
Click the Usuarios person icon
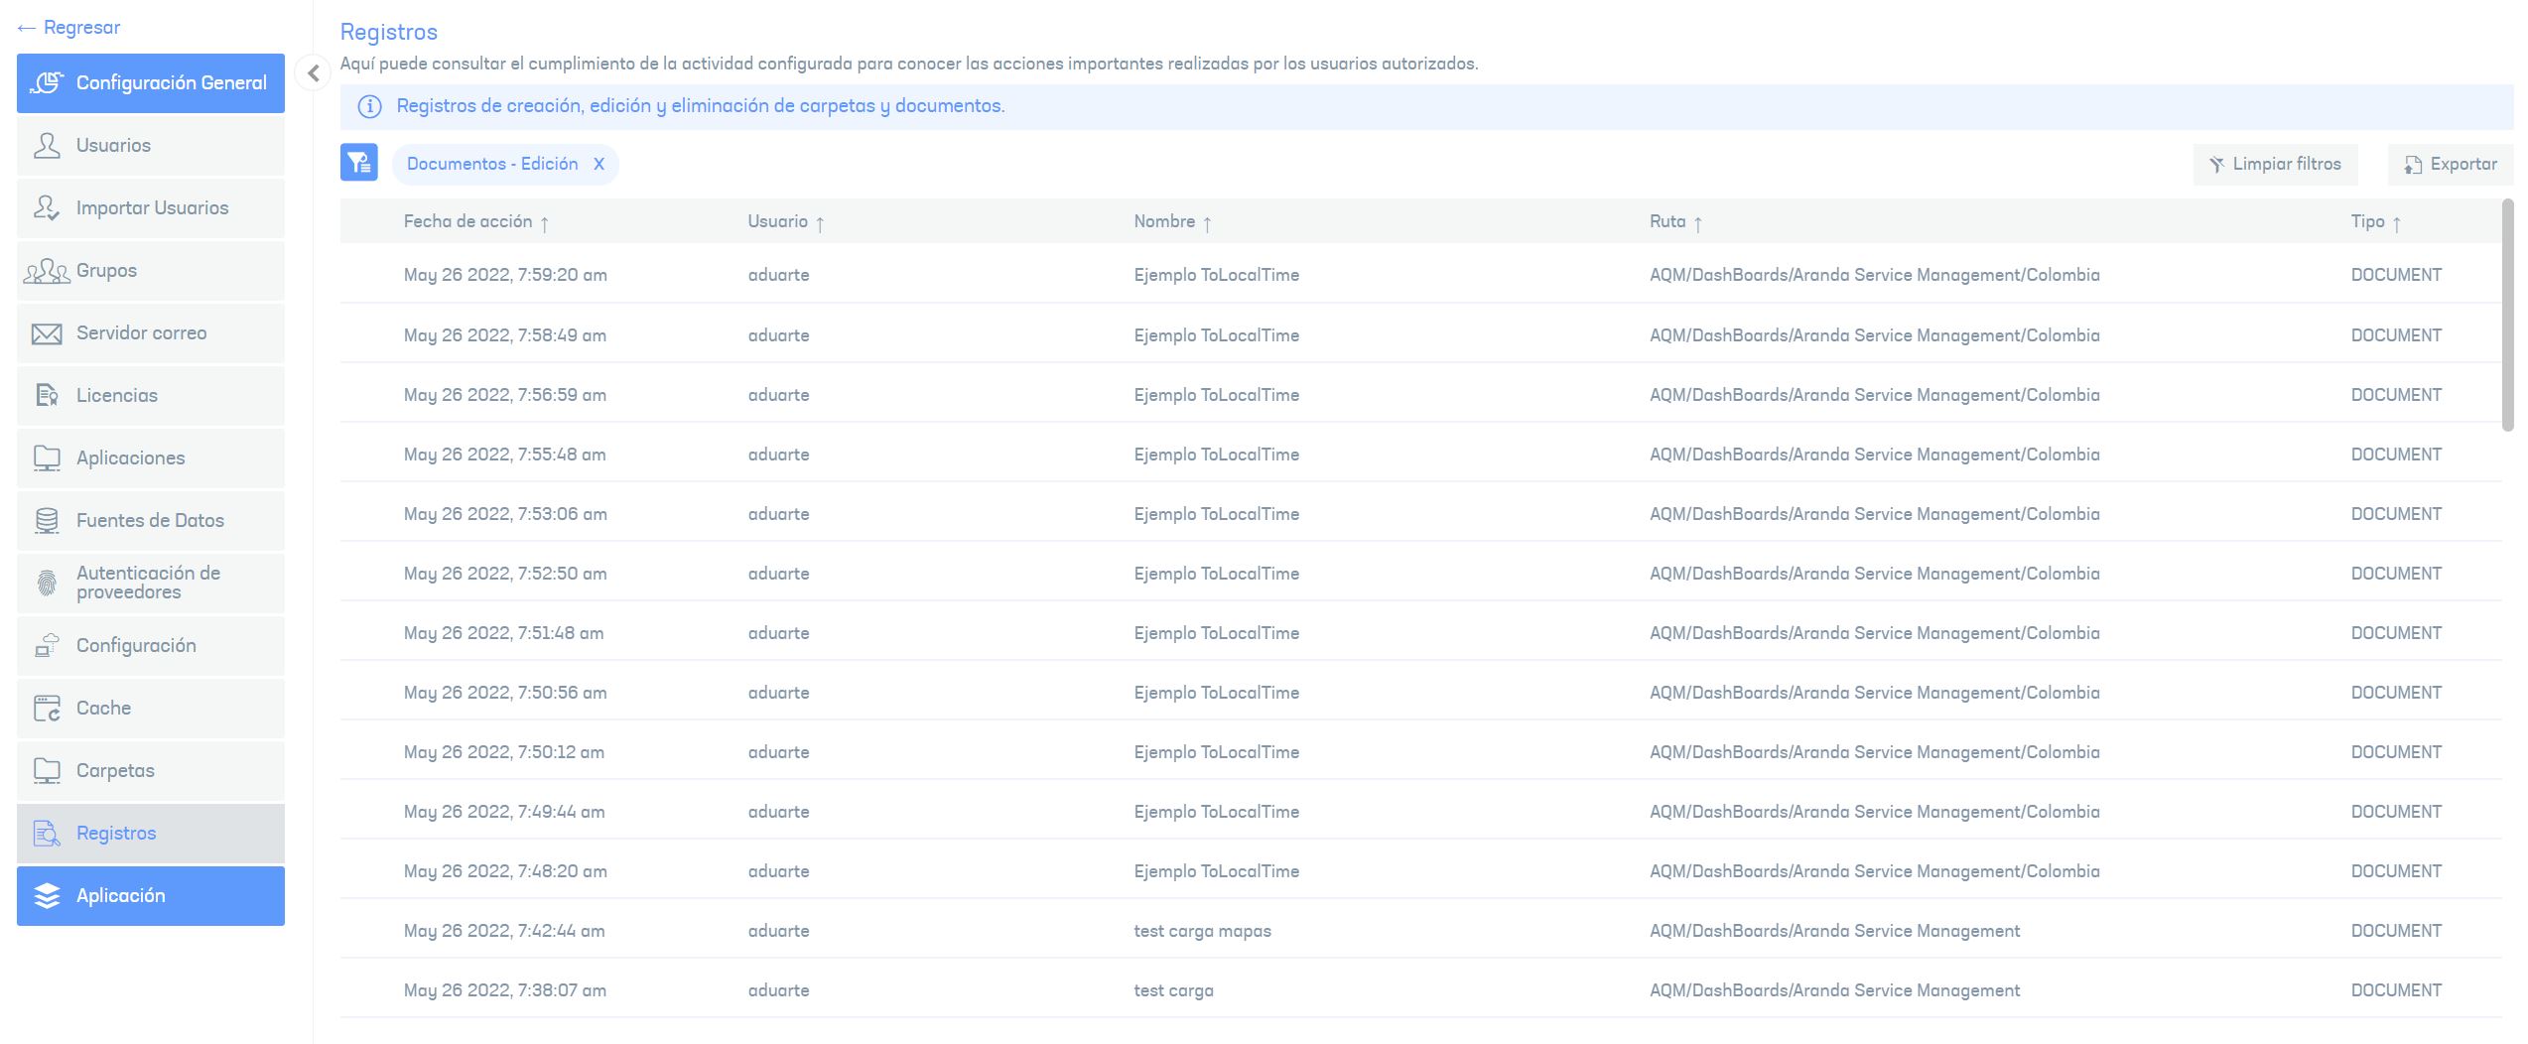pyautogui.click(x=47, y=146)
